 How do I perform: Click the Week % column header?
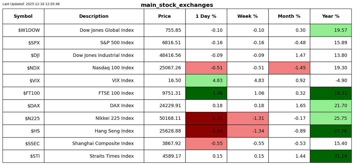pos(248,16)
